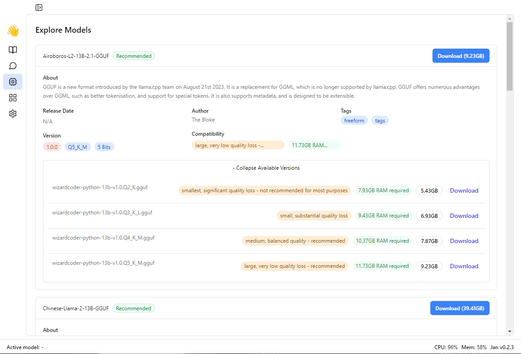Download the Q4_K_M gguf version
The width and height of the screenshot is (521, 354).
464,241
